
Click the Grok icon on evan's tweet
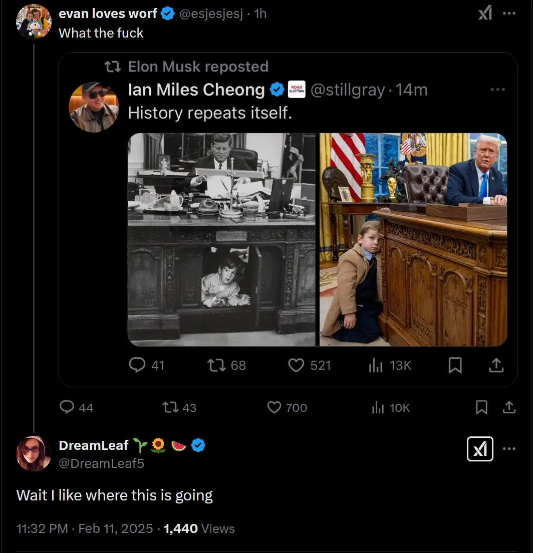coord(485,14)
